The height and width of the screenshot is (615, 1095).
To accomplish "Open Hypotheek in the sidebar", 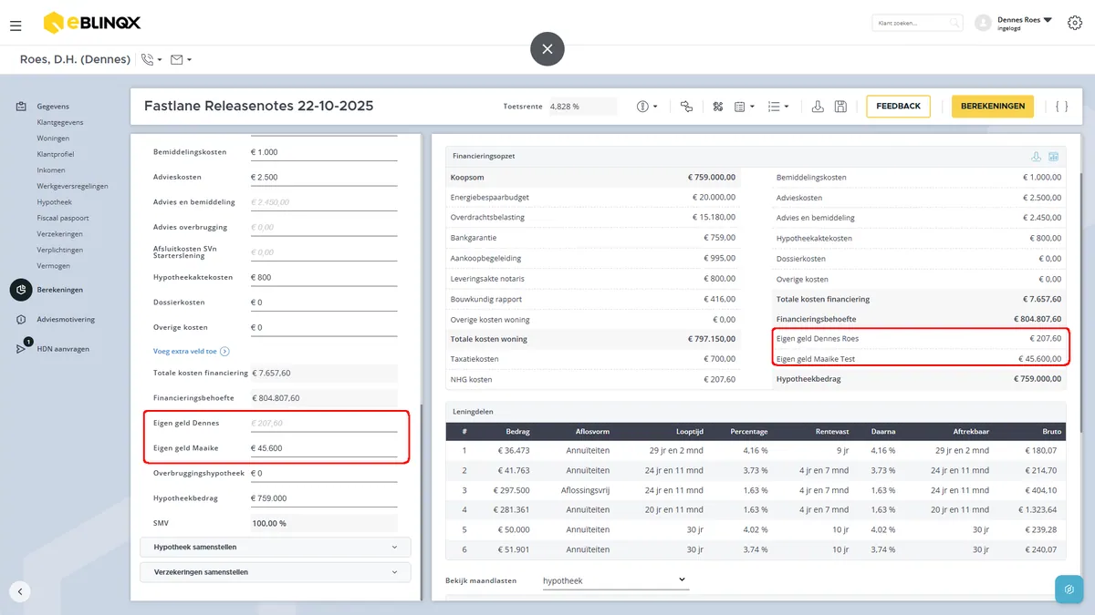I will point(54,202).
